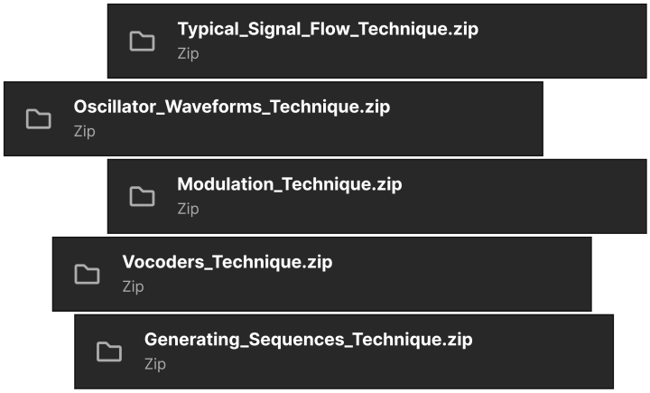Select the Oscillator_Waveforms_Technique.zip card's empty right area

467,118
